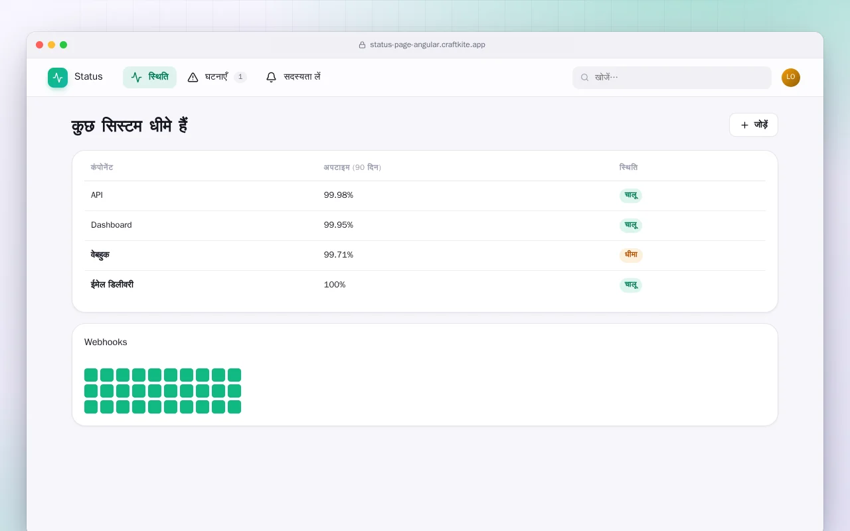Screen dimensions: 850x531
Task: Focus the खोजें search field
Action: point(672,78)
